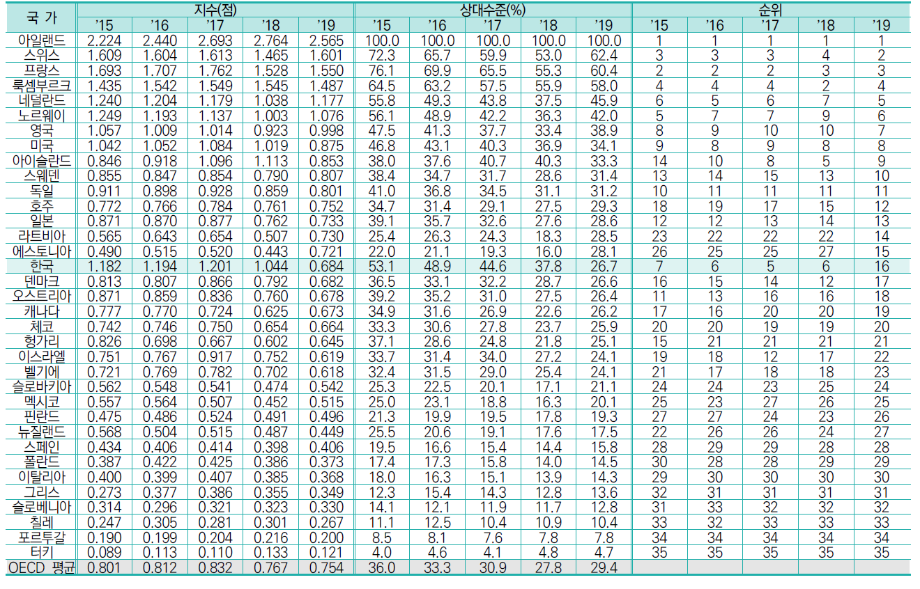Select the 상대수준(%) group header
Viewport: 920px width, 589px height.
492,10
